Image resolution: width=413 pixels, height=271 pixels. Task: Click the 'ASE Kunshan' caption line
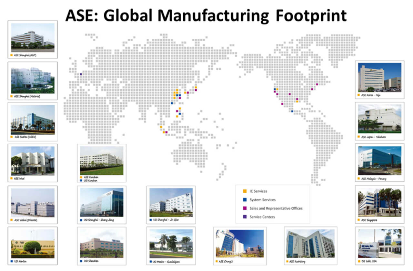91,177
